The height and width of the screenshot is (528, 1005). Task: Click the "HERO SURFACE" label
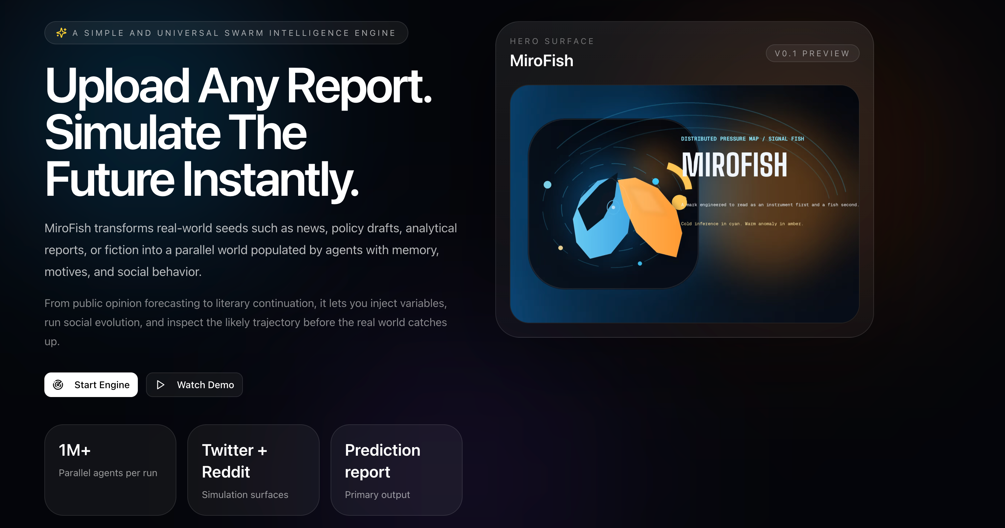[552, 41]
